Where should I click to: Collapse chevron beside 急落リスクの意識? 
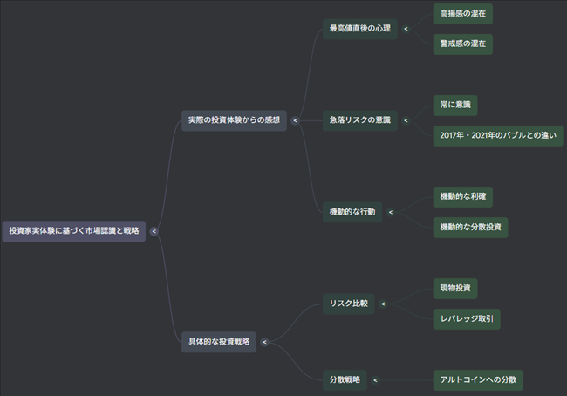tap(406, 120)
